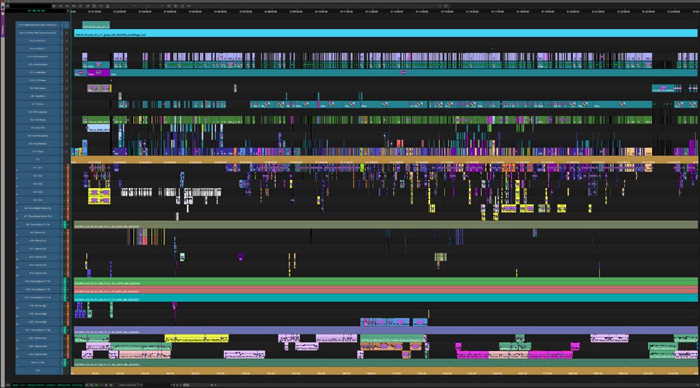Select the yellow music clip on A22 Stereo Mx1 track
Screen dimensions: 700x388
[x=197, y=338]
